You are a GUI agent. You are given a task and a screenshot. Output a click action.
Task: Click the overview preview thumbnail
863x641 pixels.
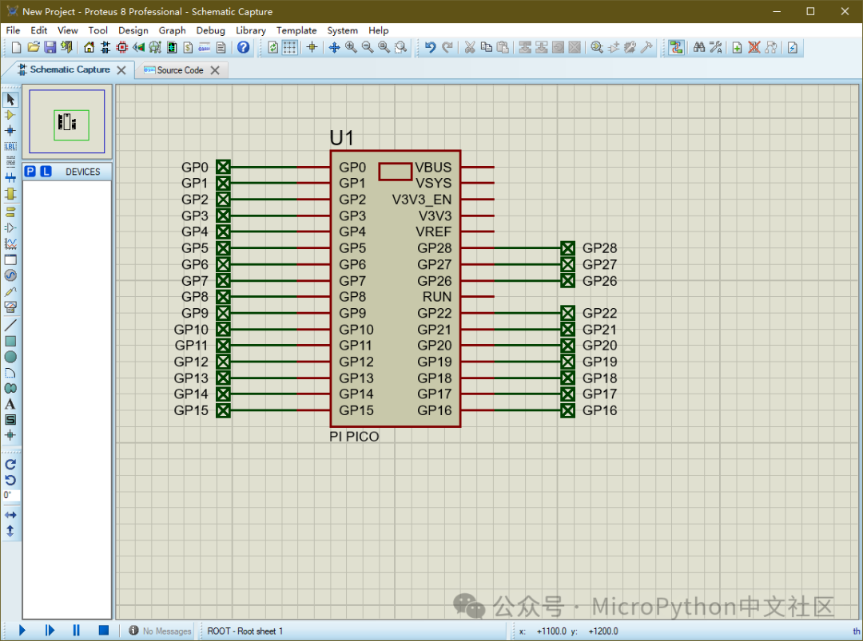pos(67,121)
